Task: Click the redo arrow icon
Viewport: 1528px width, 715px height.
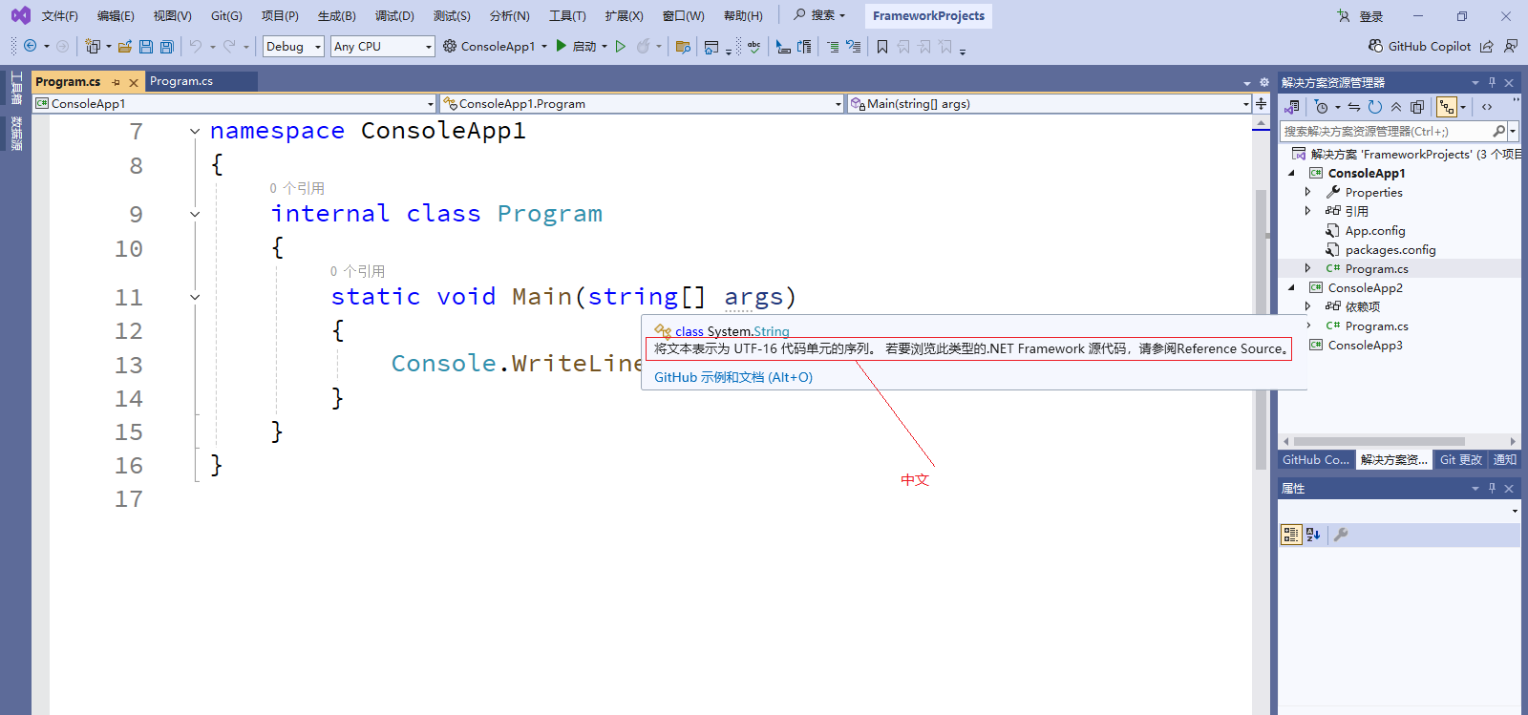Action: (229, 46)
